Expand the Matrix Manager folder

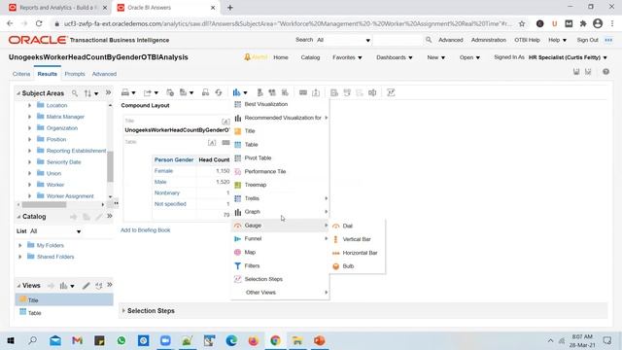pos(29,117)
